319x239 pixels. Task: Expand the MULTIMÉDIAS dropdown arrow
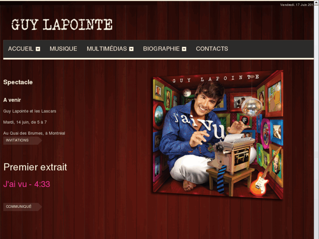click(x=132, y=49)
